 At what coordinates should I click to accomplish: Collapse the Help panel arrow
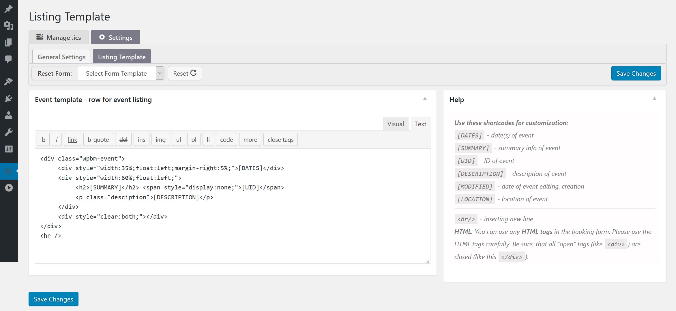point(654,99)
